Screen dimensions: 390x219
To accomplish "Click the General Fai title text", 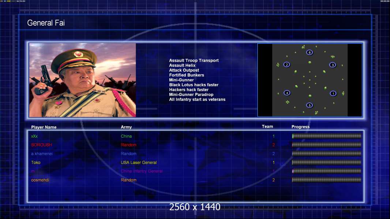I will (x=46, y=23).
